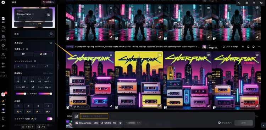The height and width of the screenshot is (130, 266).
Task: Click the prompt text input field
Action: (x=94, y=116)
